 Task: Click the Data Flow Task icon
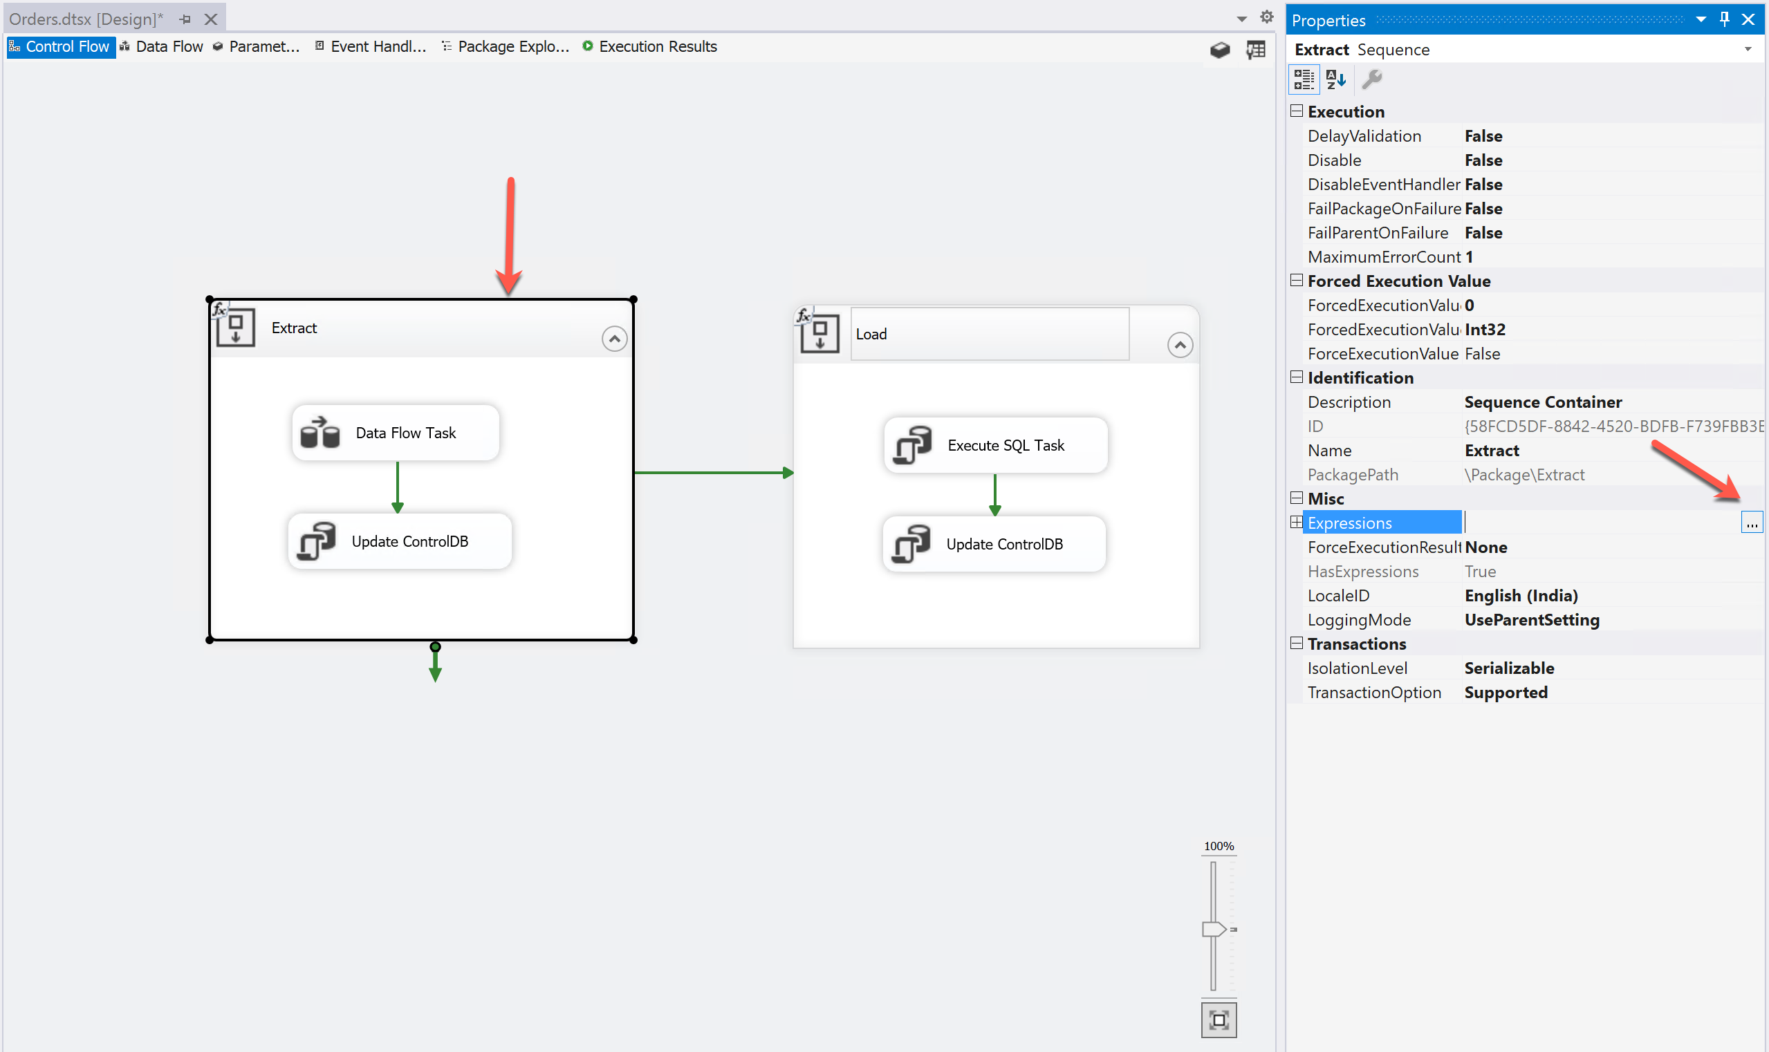(x=320, y=433)
